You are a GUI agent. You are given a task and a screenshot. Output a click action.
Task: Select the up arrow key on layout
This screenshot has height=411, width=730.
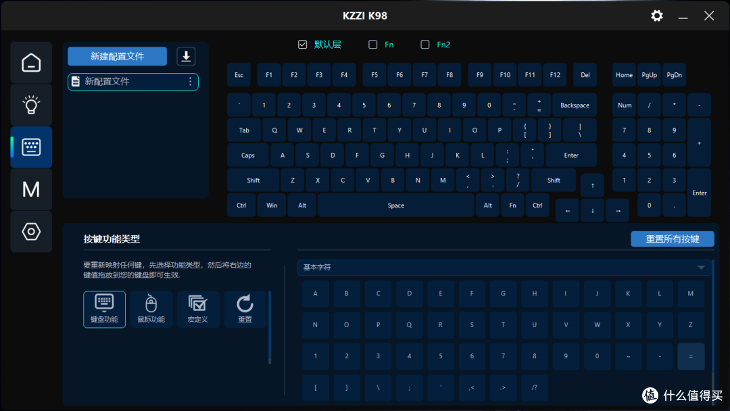click(592, 185)
